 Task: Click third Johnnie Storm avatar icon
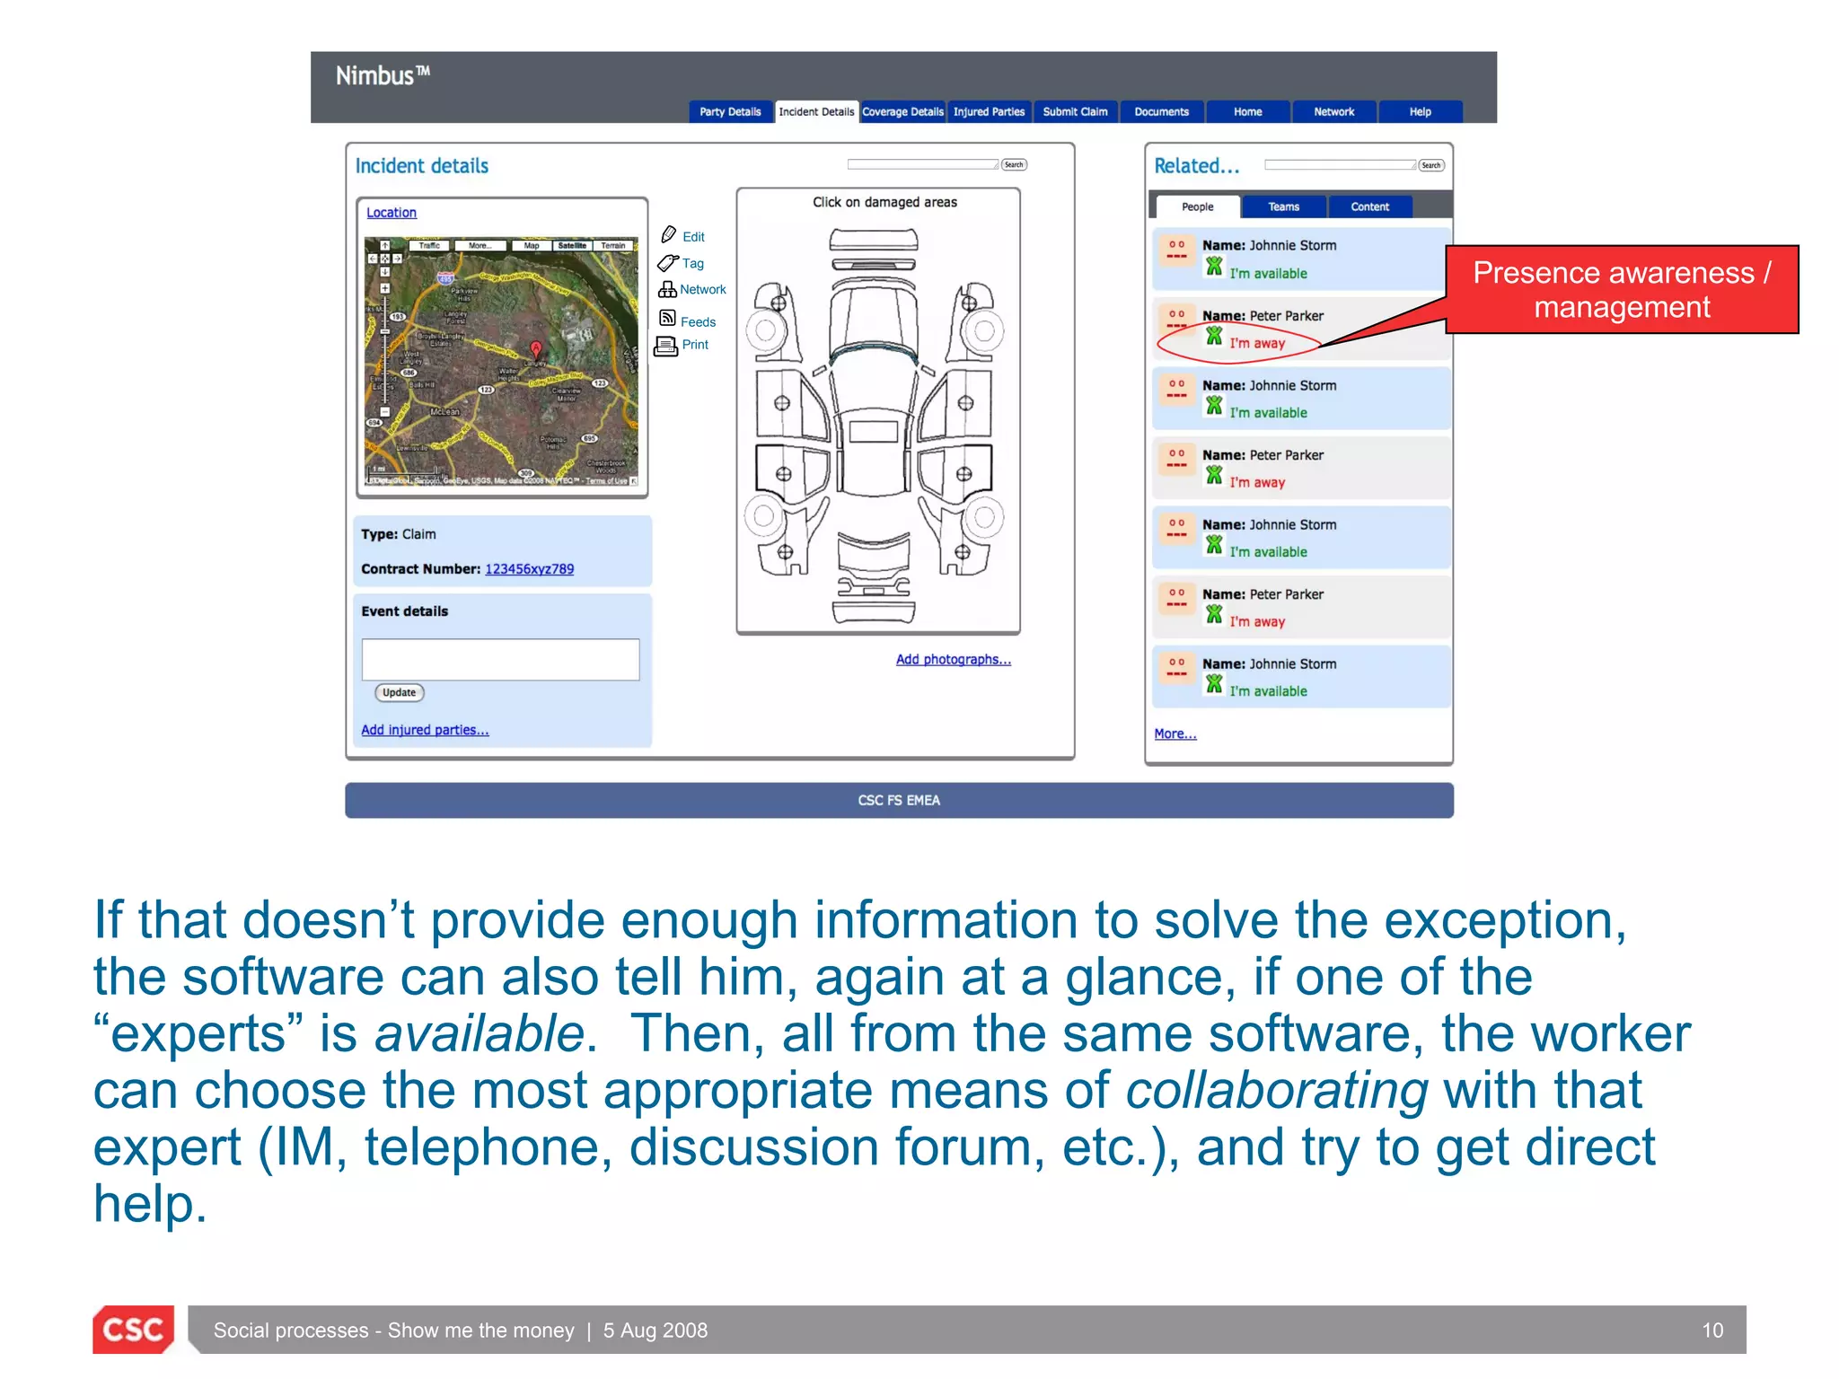pos(1176,528)
